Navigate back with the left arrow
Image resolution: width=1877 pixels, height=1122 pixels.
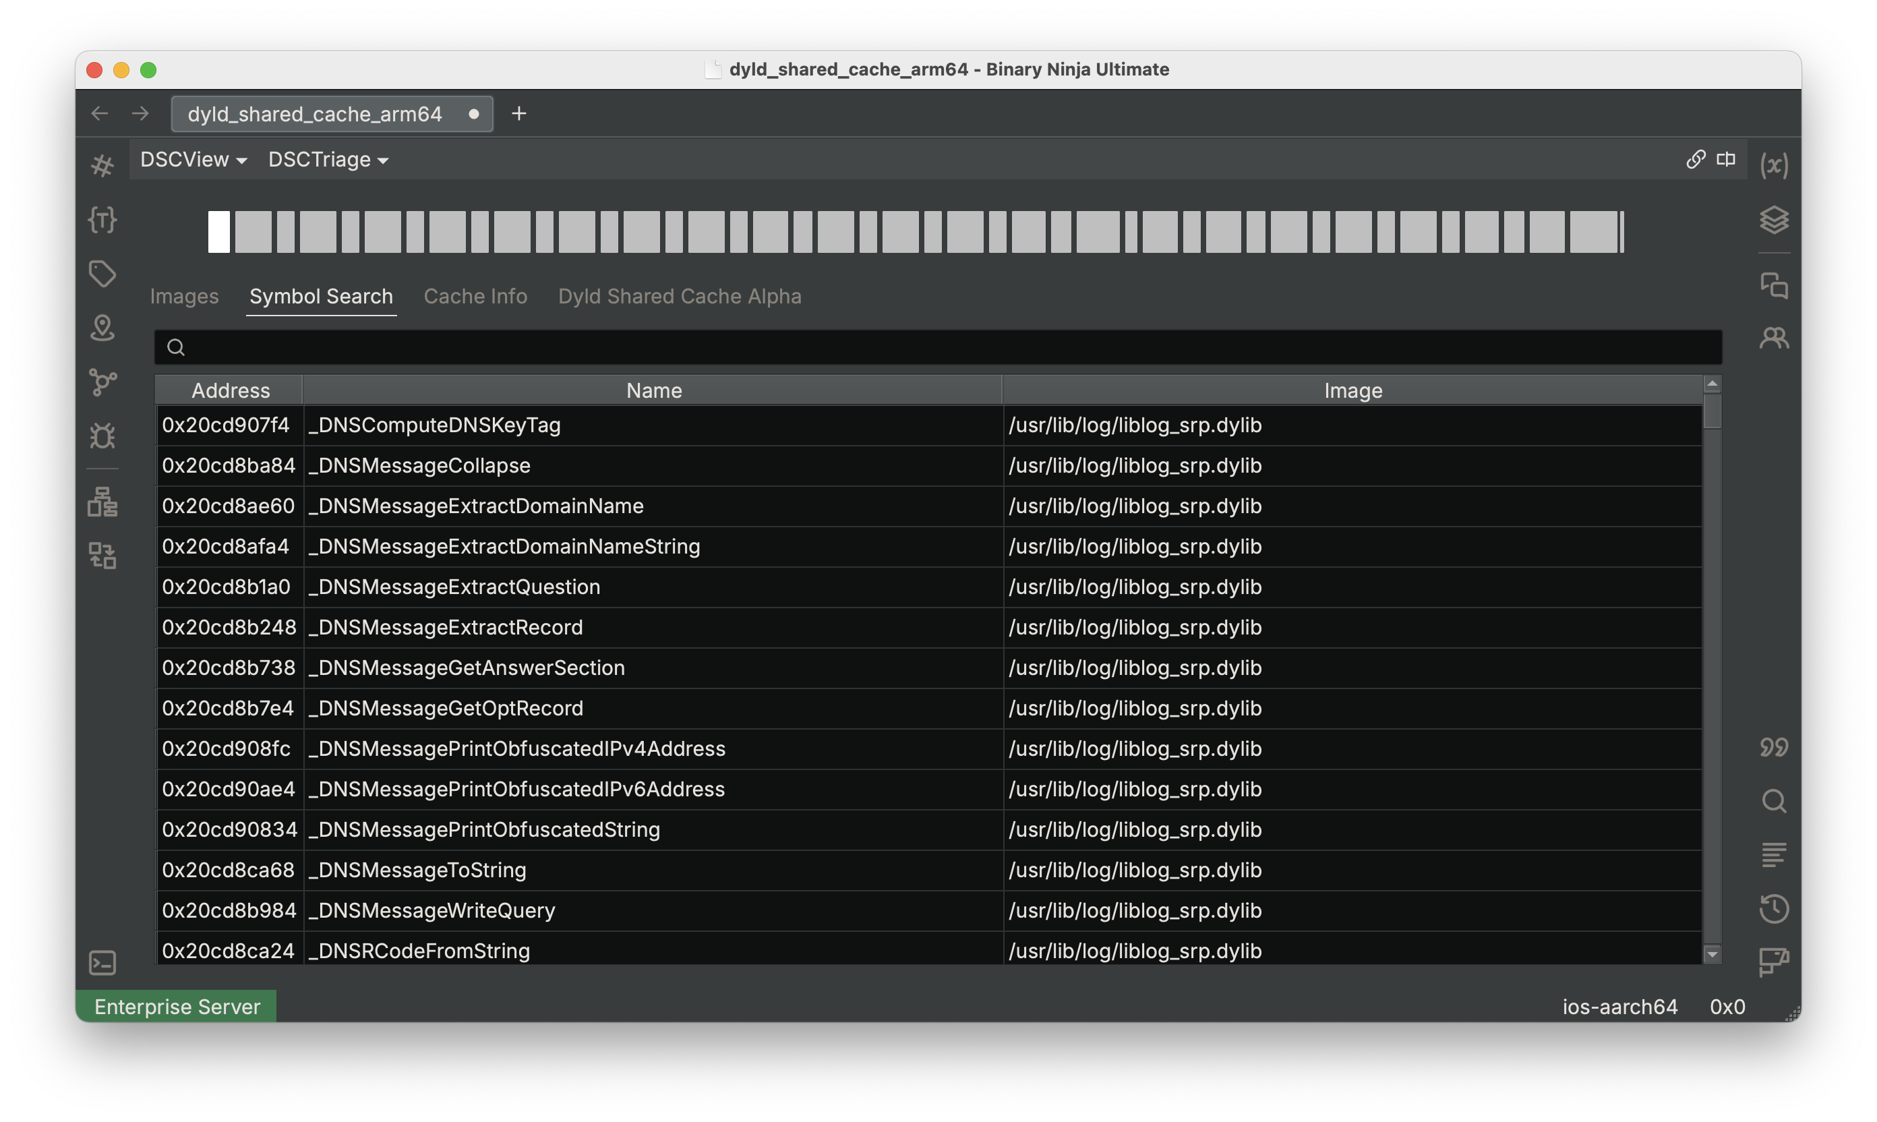99,113
